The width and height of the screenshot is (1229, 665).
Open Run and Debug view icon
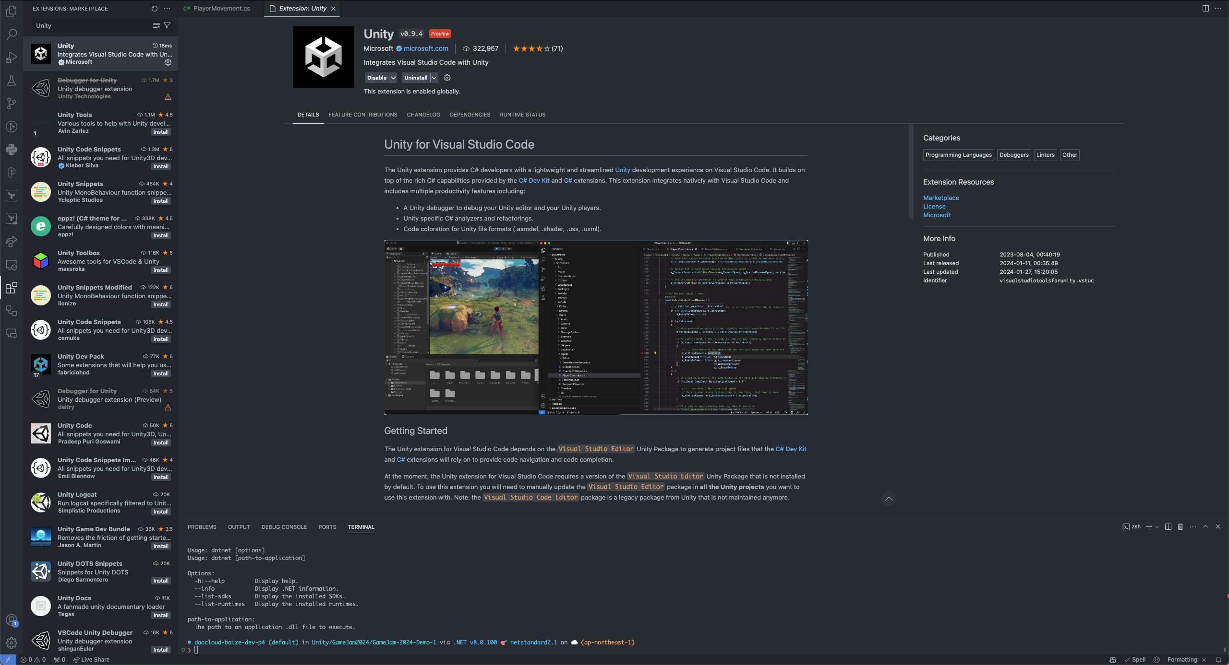[12, 58]
